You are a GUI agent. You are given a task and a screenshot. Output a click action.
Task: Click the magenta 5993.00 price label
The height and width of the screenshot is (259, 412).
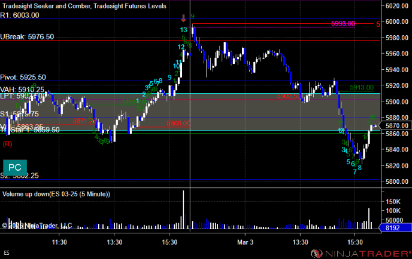coord(343,23)
